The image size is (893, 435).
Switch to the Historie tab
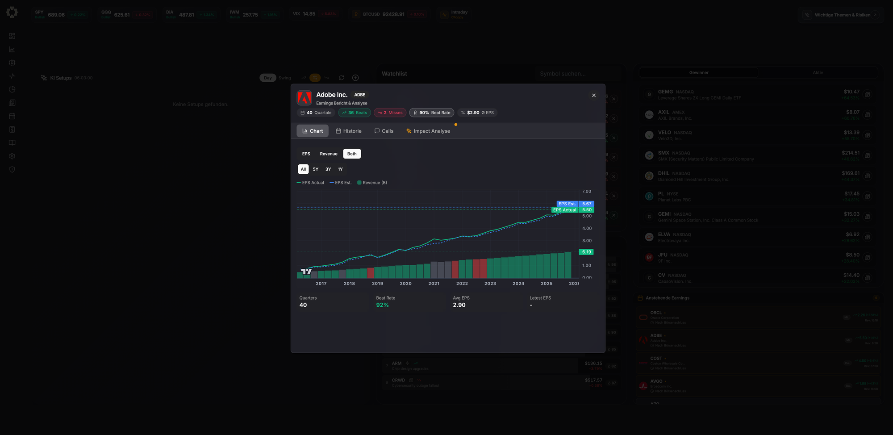pyautogui.click(x=348, y=131)
